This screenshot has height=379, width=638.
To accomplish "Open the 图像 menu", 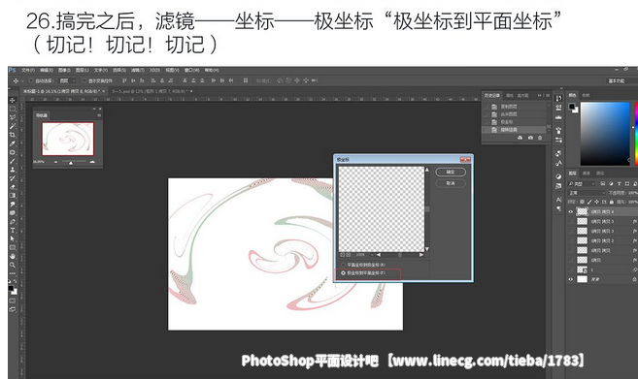I will (64, 71).
